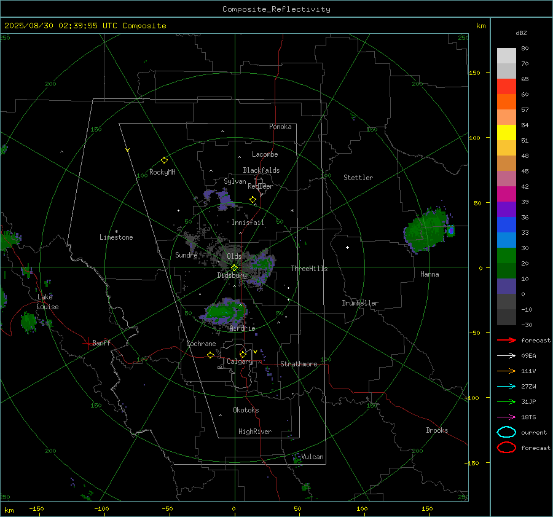Click the Limestone label
The height and width of the screenshot is (517, 553).
[x=116, y=237]
